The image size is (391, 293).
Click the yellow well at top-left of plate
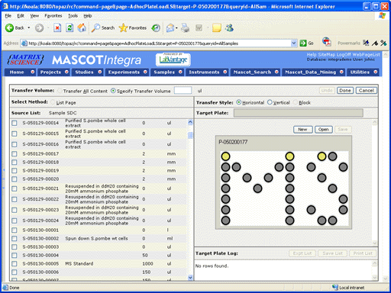(x=225, y=156)
